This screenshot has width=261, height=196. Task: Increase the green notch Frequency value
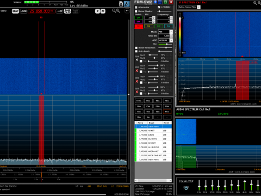[171, 17]
